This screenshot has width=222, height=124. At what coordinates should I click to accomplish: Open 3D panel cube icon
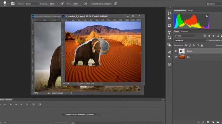point(169,64)
